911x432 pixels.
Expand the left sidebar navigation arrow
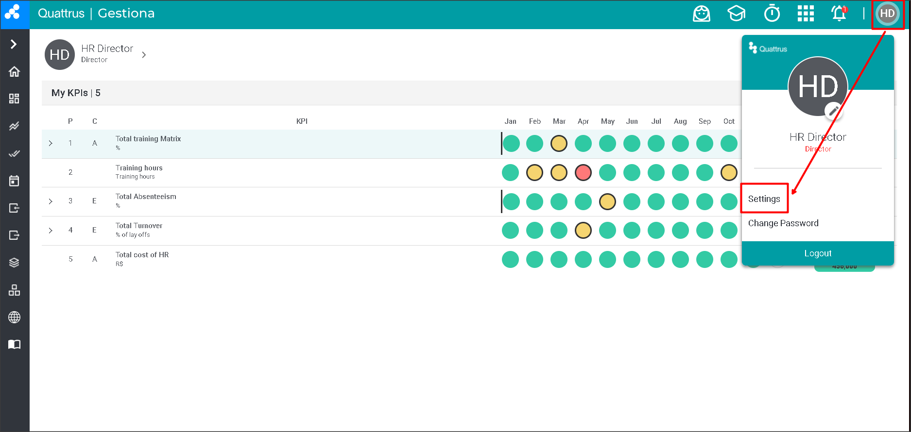[14, 44]
